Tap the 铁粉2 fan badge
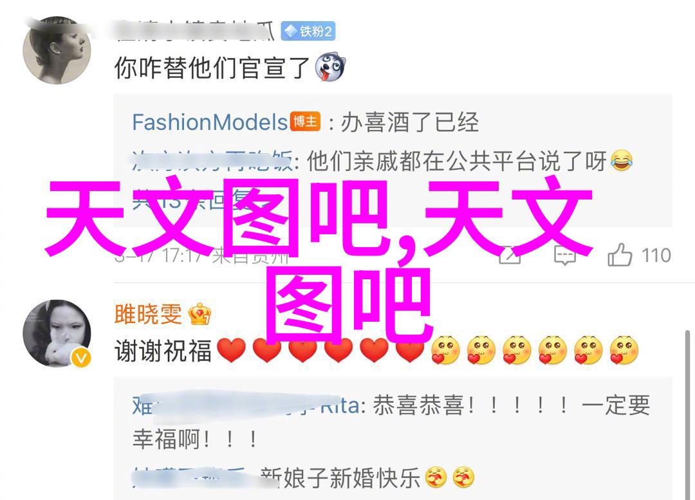Screen dimensions: 695x500 coord(308,32)
